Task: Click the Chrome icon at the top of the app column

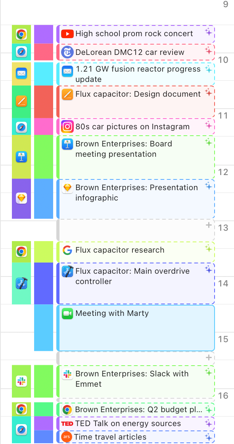Action: [21, 34]
